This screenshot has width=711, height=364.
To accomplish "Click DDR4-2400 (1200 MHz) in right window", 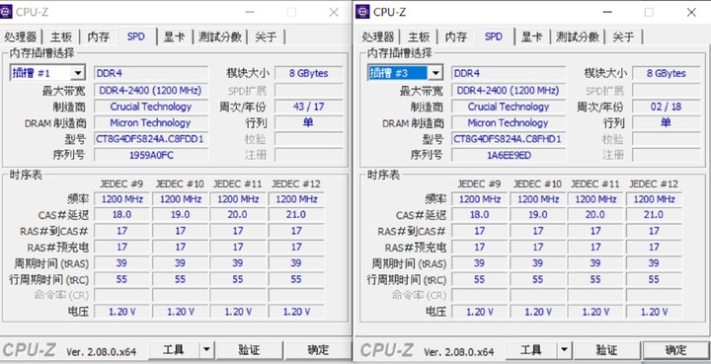I will tap(509, 90).
